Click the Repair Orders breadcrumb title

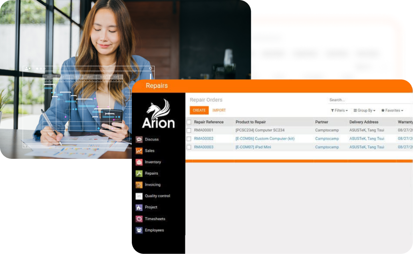(206, 100)
